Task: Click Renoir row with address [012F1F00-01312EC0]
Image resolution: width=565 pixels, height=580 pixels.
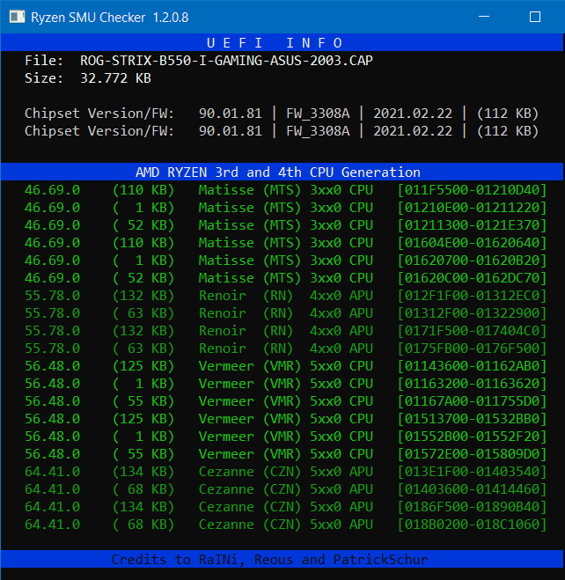Action: pos(285,296)
